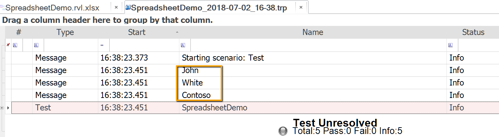Click the filter operator icon for Name column

coord(183,45)
